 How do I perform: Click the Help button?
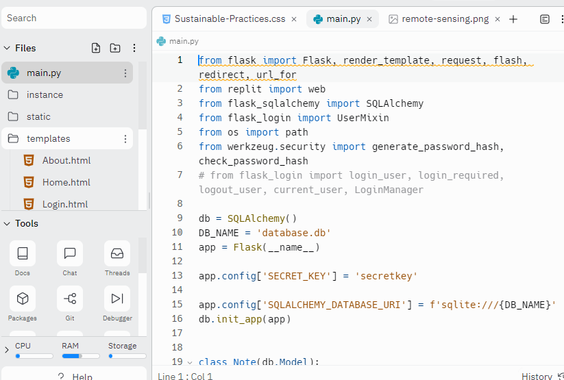click(74, 374)
